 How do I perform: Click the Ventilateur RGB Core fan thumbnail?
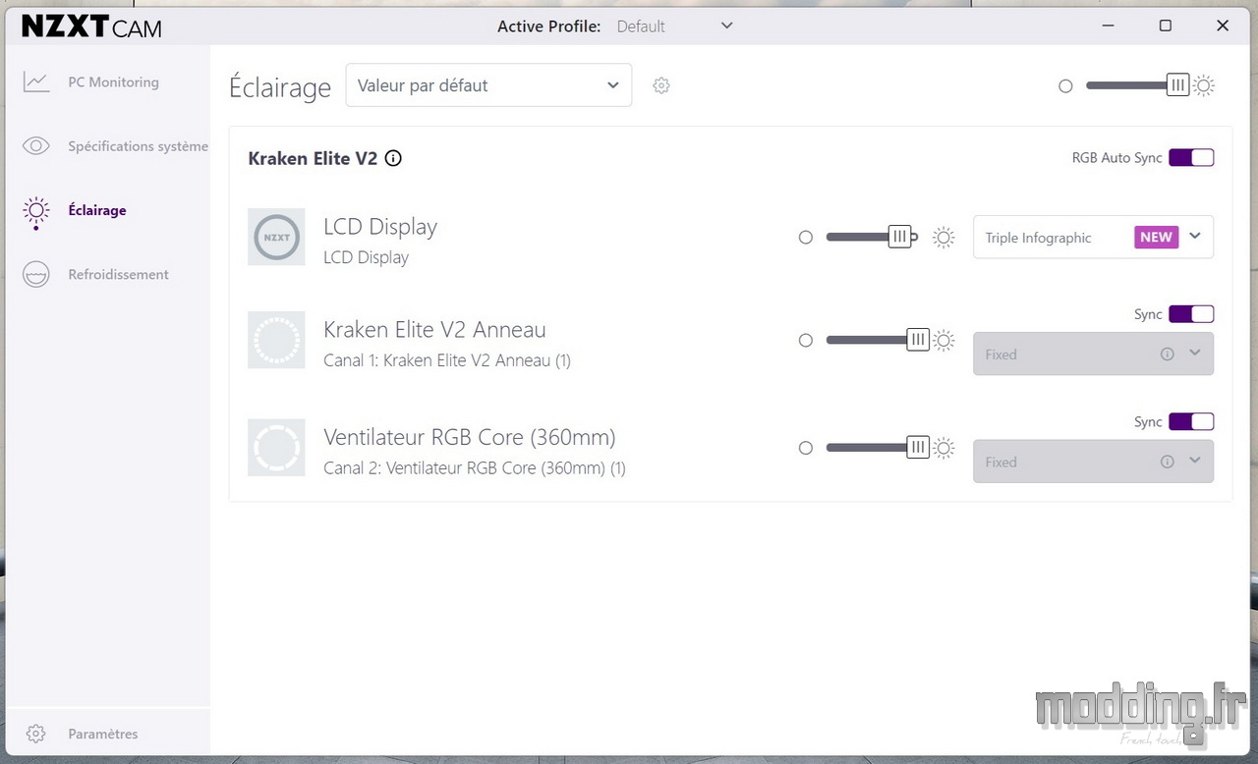[276, 448]
